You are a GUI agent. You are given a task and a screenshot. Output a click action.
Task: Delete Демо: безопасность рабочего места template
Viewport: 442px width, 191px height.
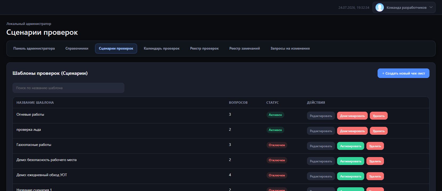coord(375,161)
